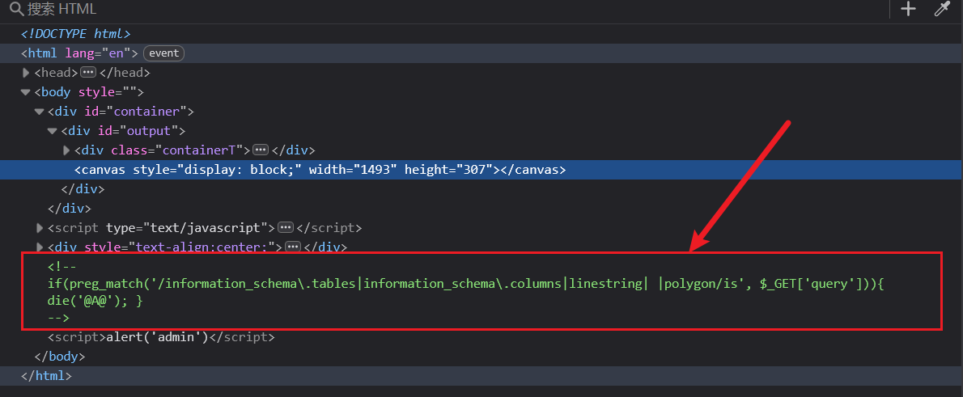This screenshot has height=397, width=963.
Task: Click ellipsis badge in text/javascript script
Action: click(285, 228)
